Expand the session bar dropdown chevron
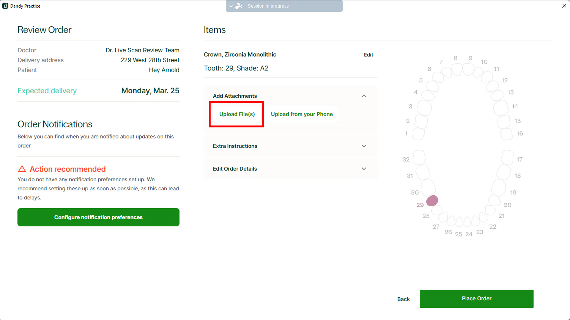This screenshot has width=570, height=320. pyautogui.click(x=231, y=6)
